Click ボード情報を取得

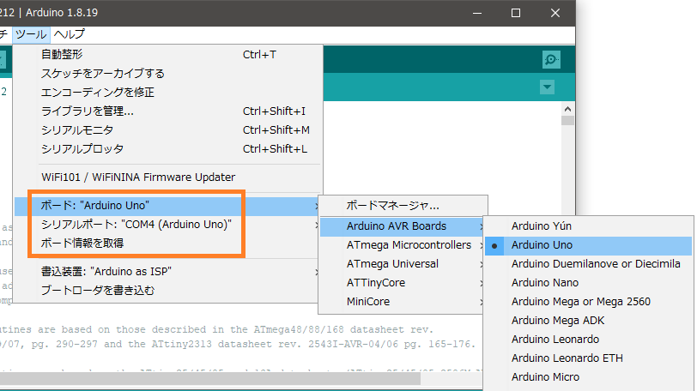tap(167, 244)
